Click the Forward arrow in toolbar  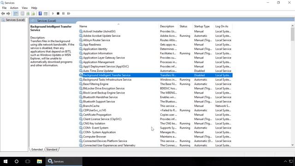pyautogui.click(x=8, y=13)
